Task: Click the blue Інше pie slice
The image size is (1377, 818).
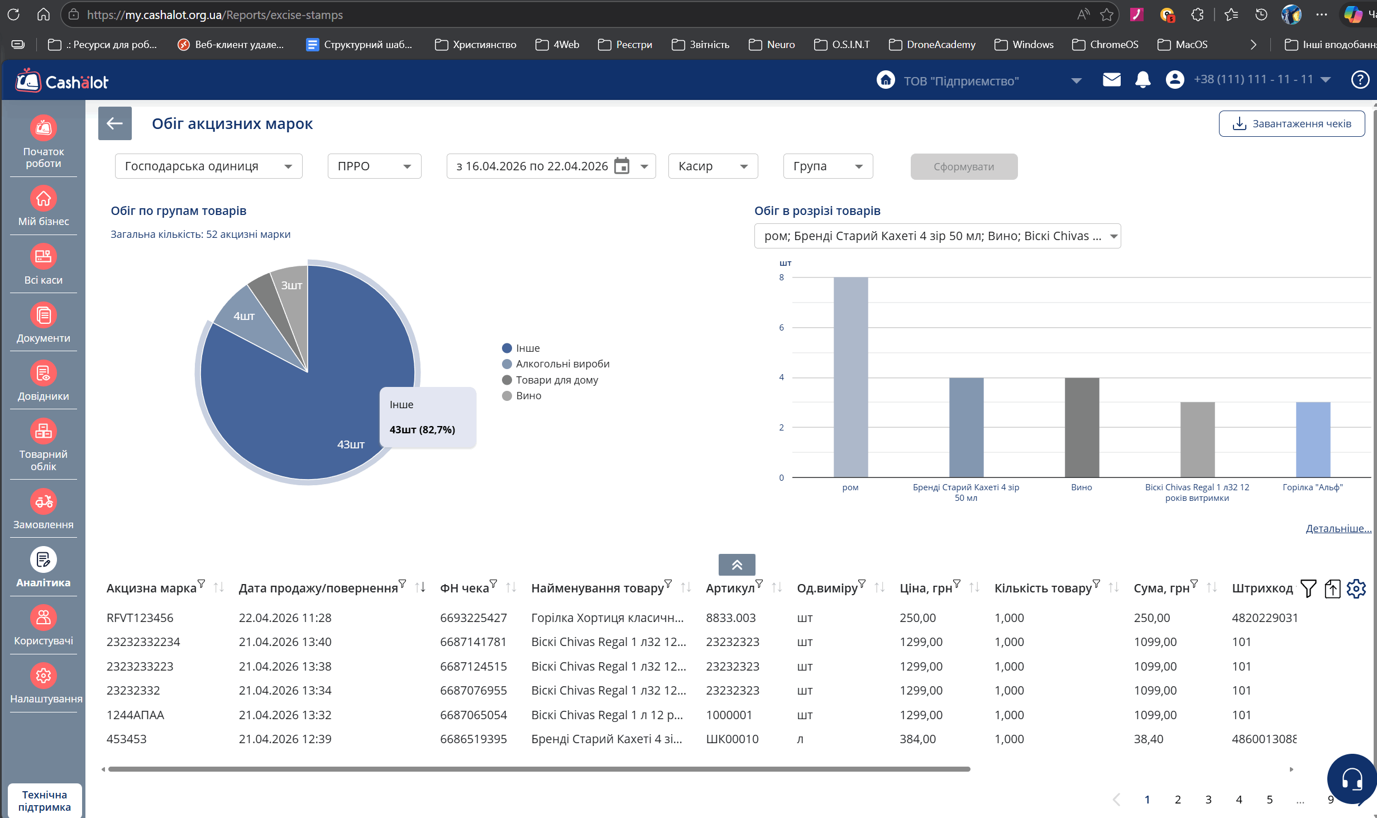Action: [268, 413]
